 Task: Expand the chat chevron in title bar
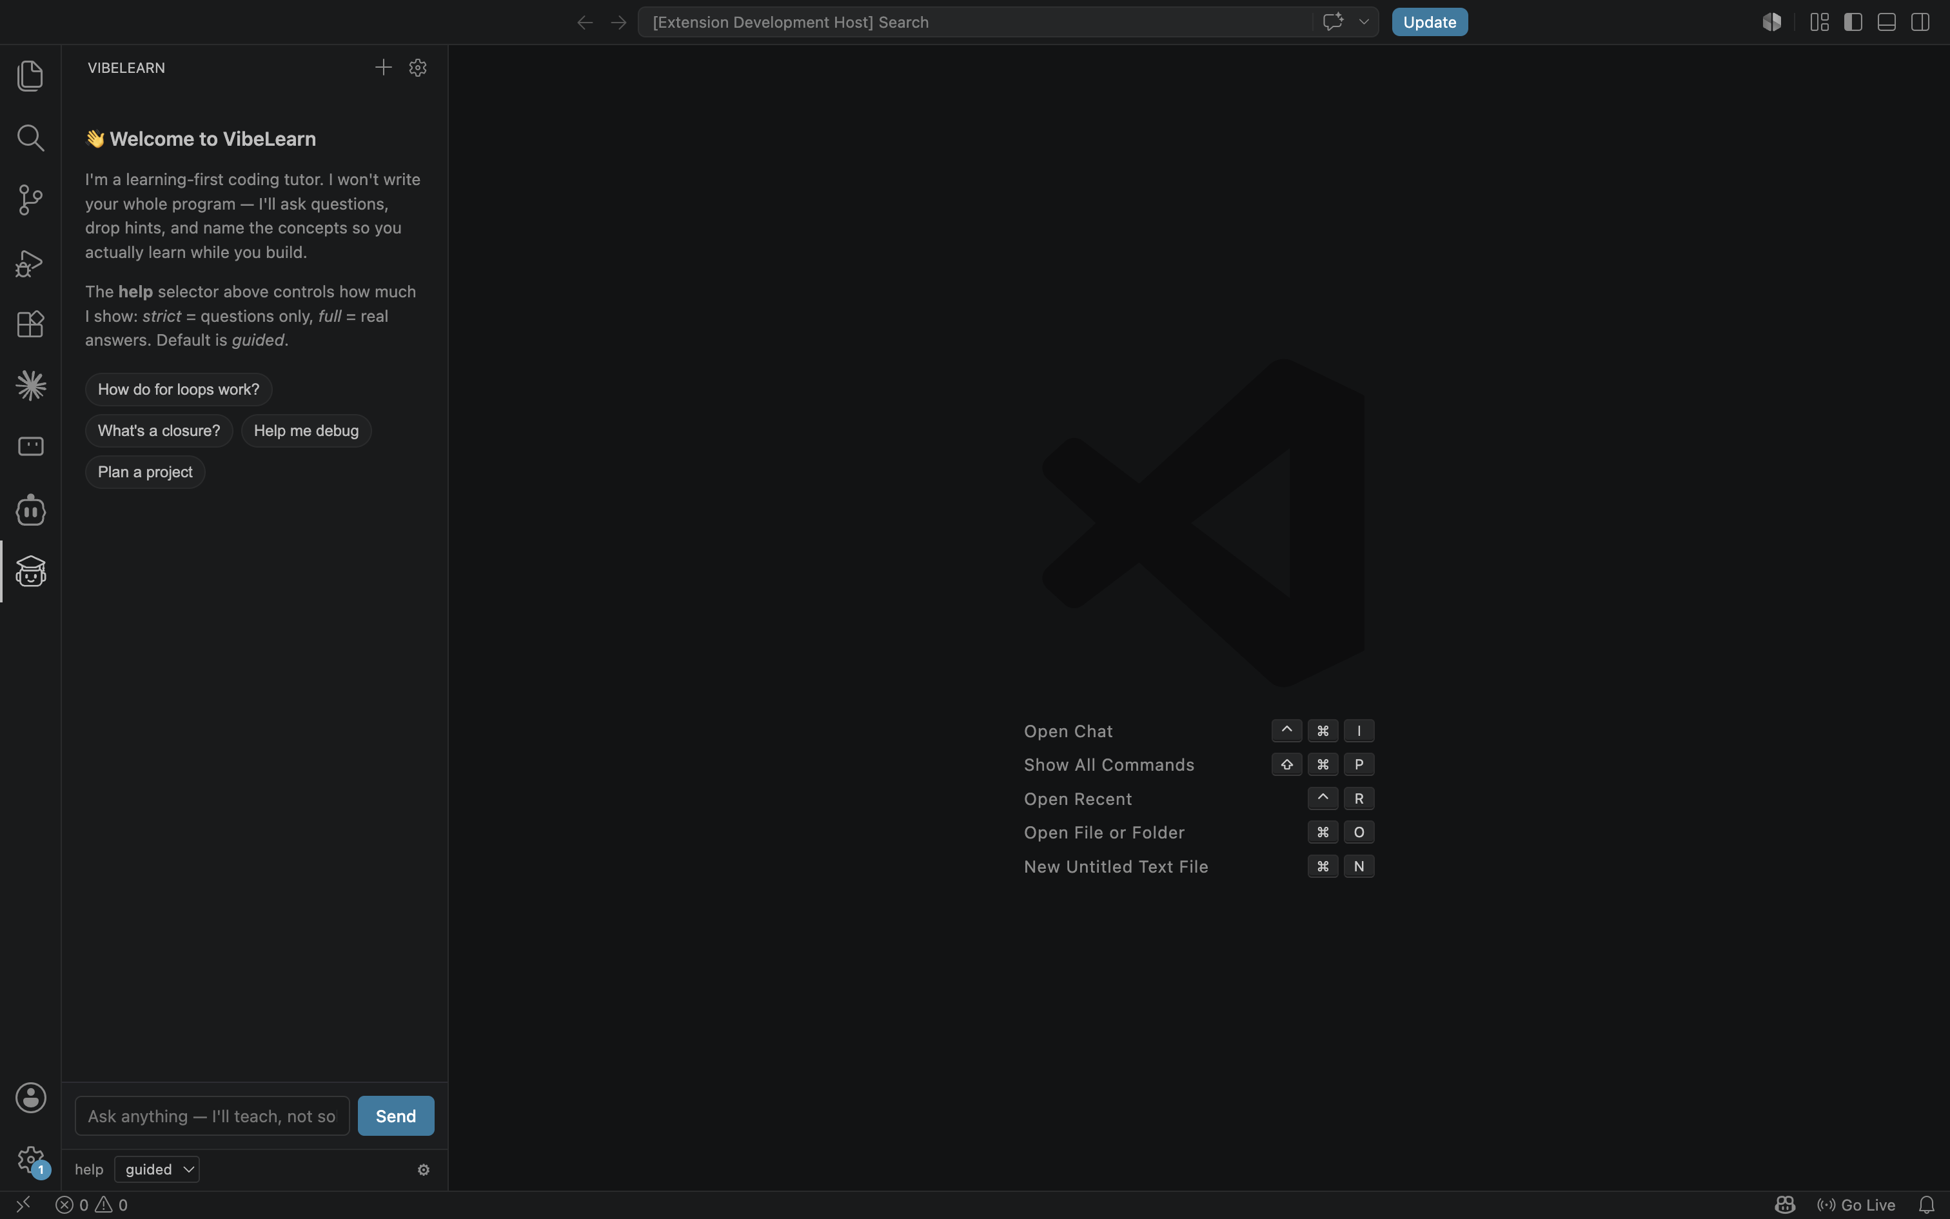coord(1363,22)
